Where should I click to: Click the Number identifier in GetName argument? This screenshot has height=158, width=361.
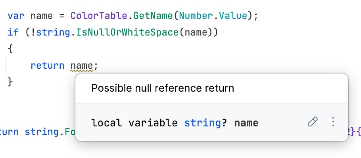point(194,16)
